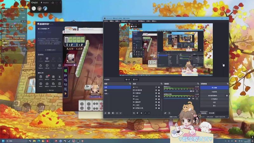Open 停靠窗口(D) menu in OBS
This screenshot has width=254, height=143.
coord(124,21)
